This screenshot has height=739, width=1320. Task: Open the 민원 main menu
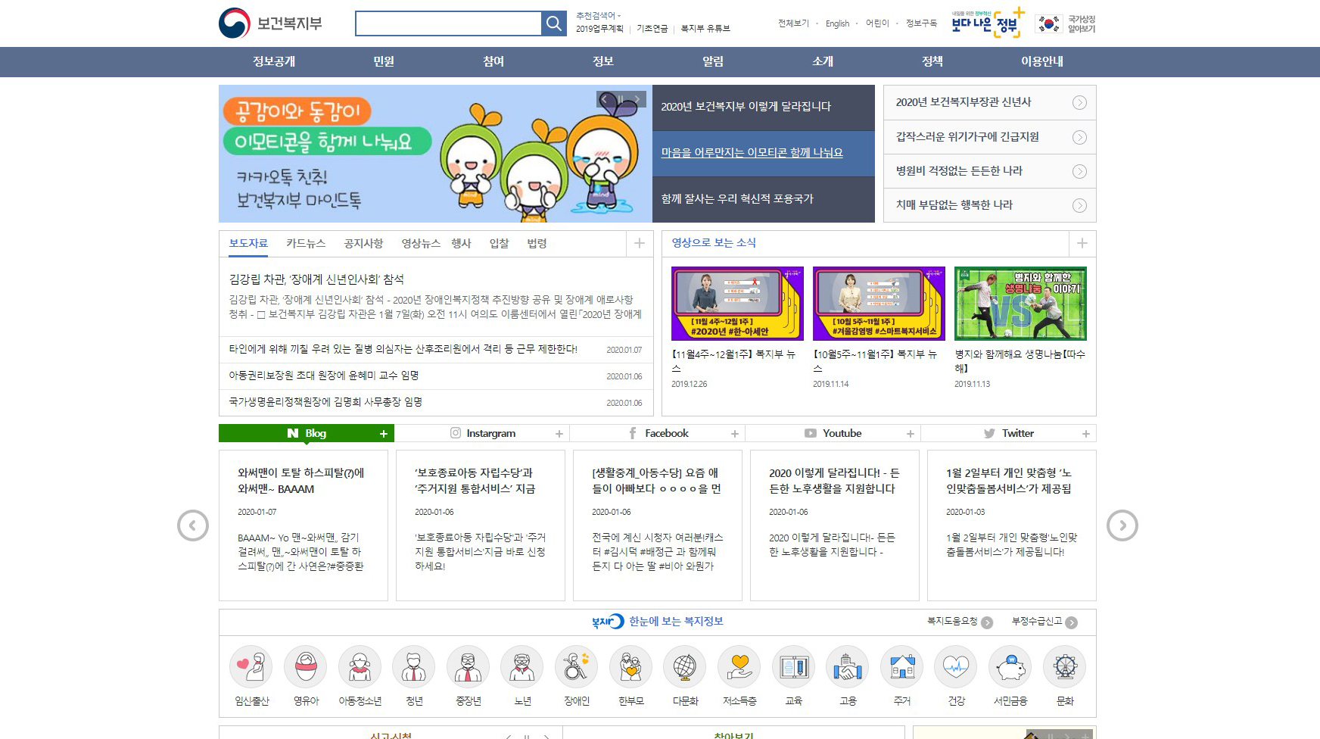point(384,61)
